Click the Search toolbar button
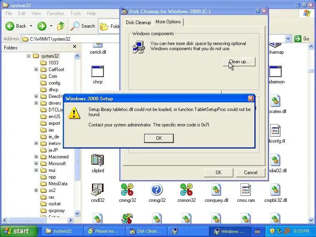Screen dimensions: 316x237 coord(83,26)
